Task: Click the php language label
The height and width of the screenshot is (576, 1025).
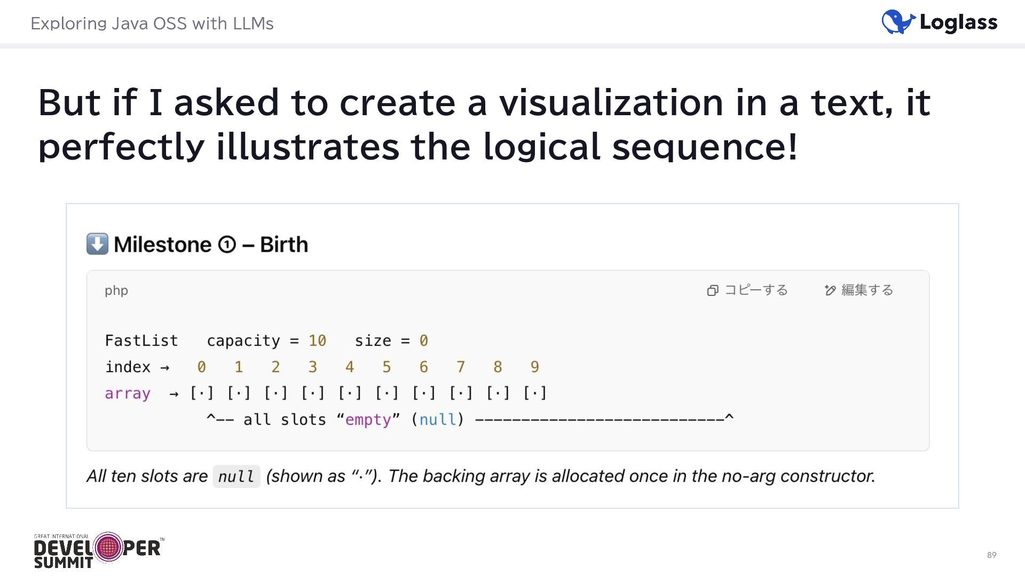Action: (x=116, y=291)
